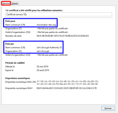Click the 'Empreinte numérique SHA-256' label

[21, 82]
